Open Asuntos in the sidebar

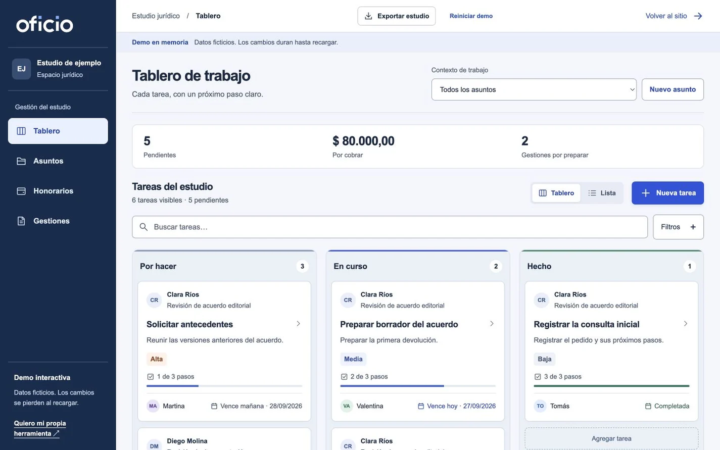pos(58,161)
